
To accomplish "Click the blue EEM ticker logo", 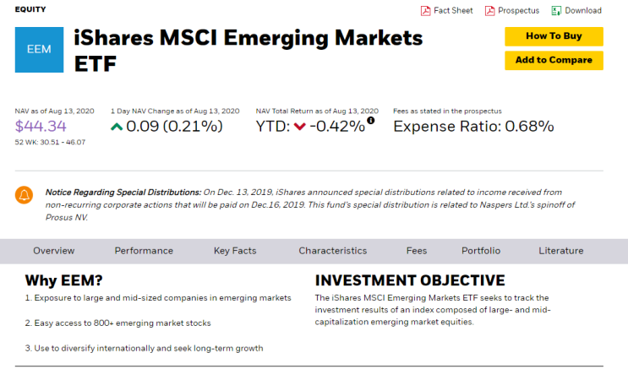I will [x=39, y=50].
